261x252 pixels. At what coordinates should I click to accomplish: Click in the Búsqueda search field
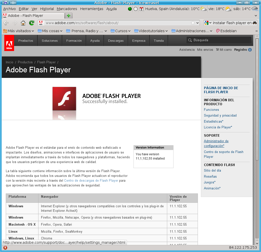pyautogui.click(x=219, y=40)
